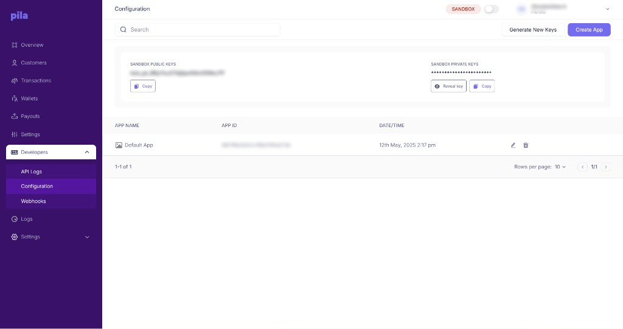Open Rows per page dropdown

point(560,167)
